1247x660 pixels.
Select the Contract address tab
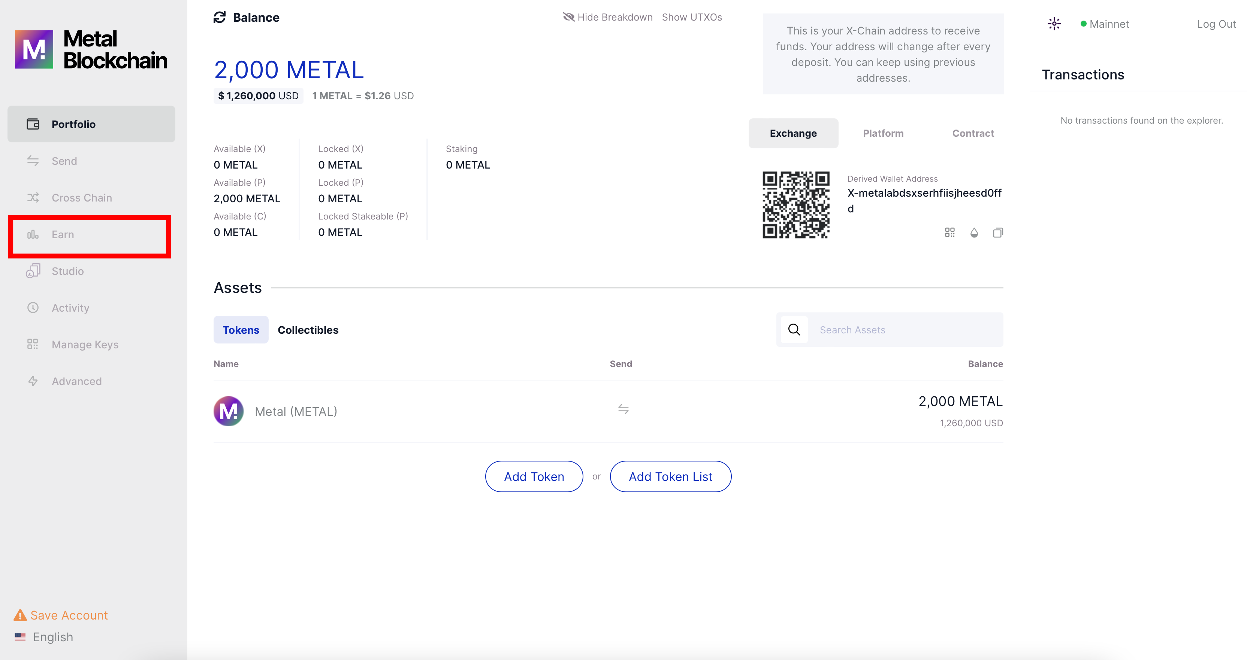click(x=972, y=133)
